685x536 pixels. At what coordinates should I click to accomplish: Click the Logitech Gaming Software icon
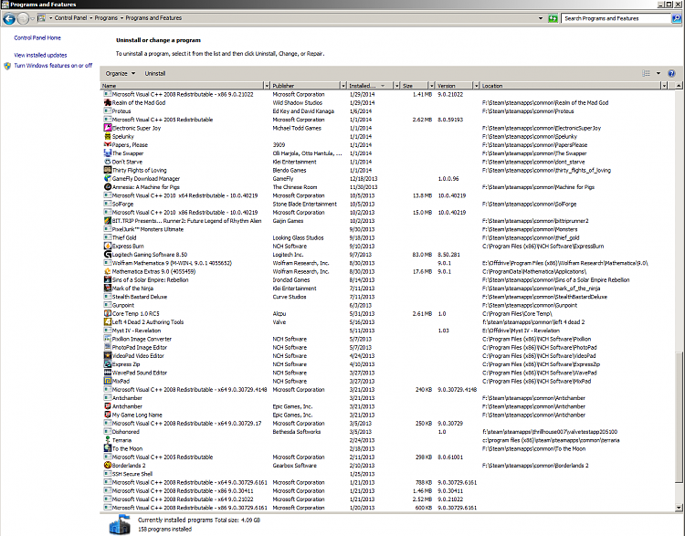(x=108, y=254)
